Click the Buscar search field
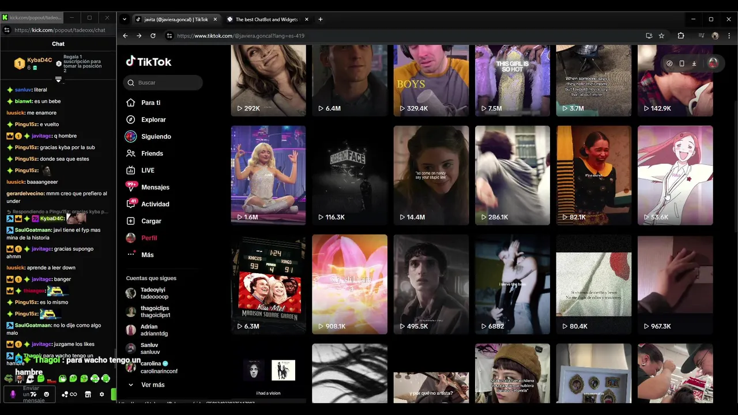Viewport: 738px width, 415px height. (x=163, y=82)
